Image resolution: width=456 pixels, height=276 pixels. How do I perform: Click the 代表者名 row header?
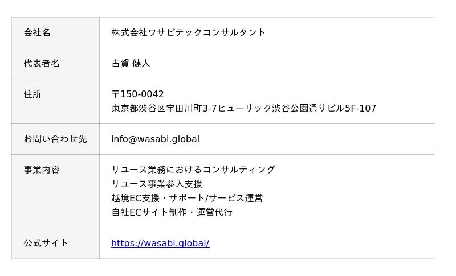coord(42,63)
